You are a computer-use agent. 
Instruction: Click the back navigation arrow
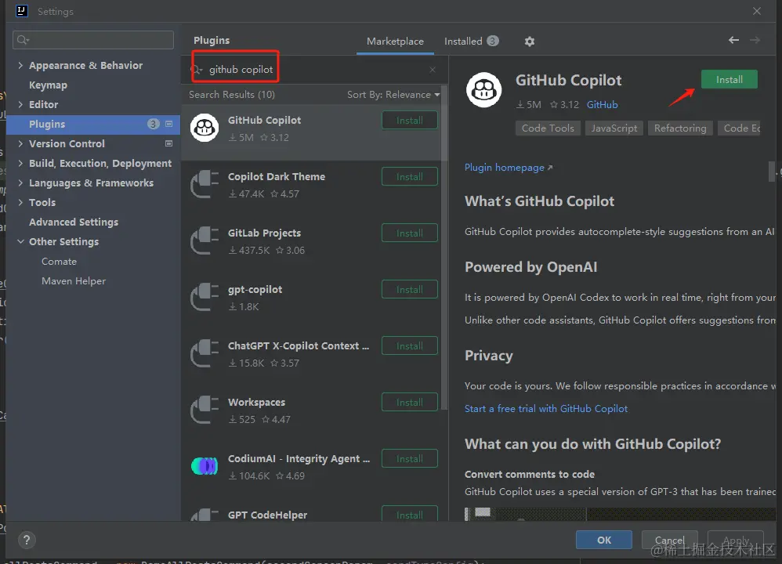click(x=733, y=41)
